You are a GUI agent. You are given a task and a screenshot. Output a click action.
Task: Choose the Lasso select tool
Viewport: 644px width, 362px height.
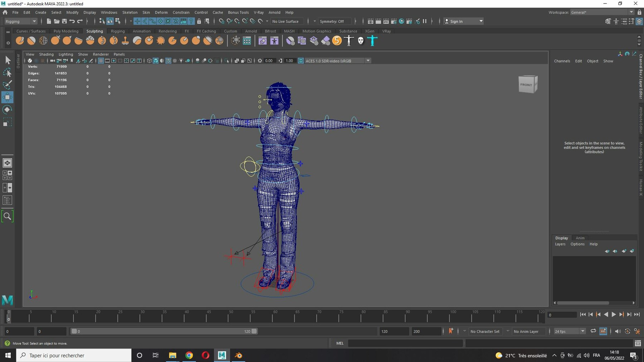[7, 73]
